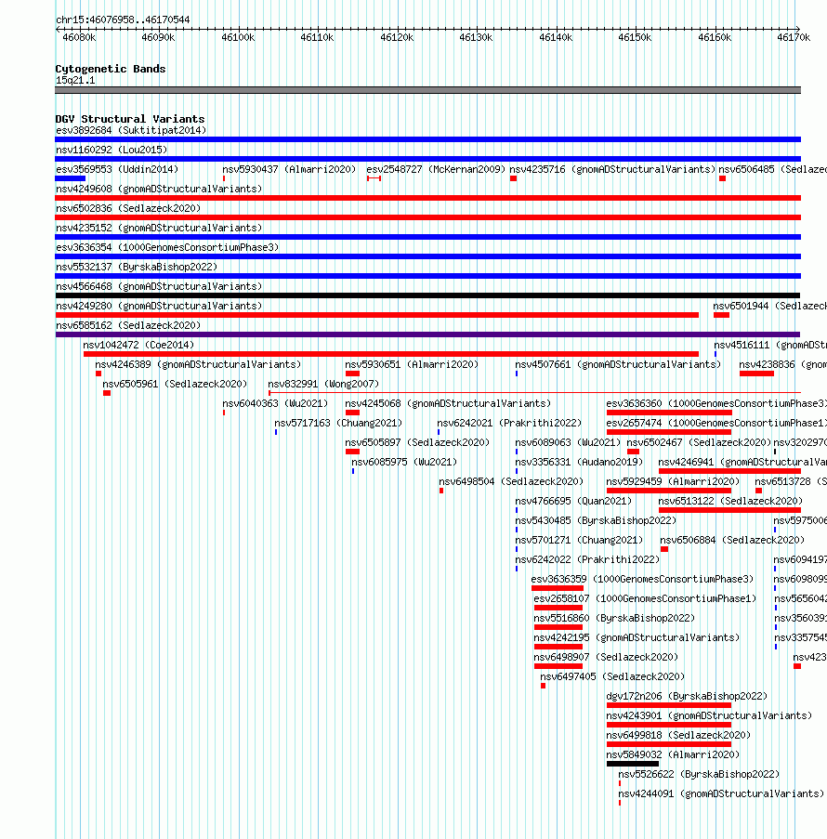
Task: Click the Cytogenetic Bands track heading
Action: [111, 69]
